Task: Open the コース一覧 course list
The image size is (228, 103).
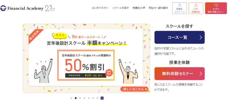Action: coord(180,37)
